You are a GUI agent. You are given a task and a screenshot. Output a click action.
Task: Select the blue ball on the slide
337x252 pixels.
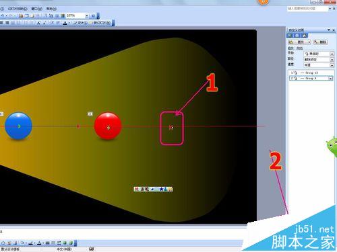[x=18, y=126]
